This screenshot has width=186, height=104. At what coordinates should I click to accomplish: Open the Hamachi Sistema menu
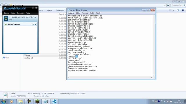pyautogui.click(x=6, y=13)
